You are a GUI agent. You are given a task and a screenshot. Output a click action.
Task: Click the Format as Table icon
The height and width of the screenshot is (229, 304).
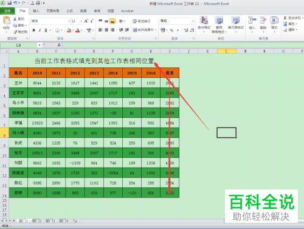[x=219, y=21]
